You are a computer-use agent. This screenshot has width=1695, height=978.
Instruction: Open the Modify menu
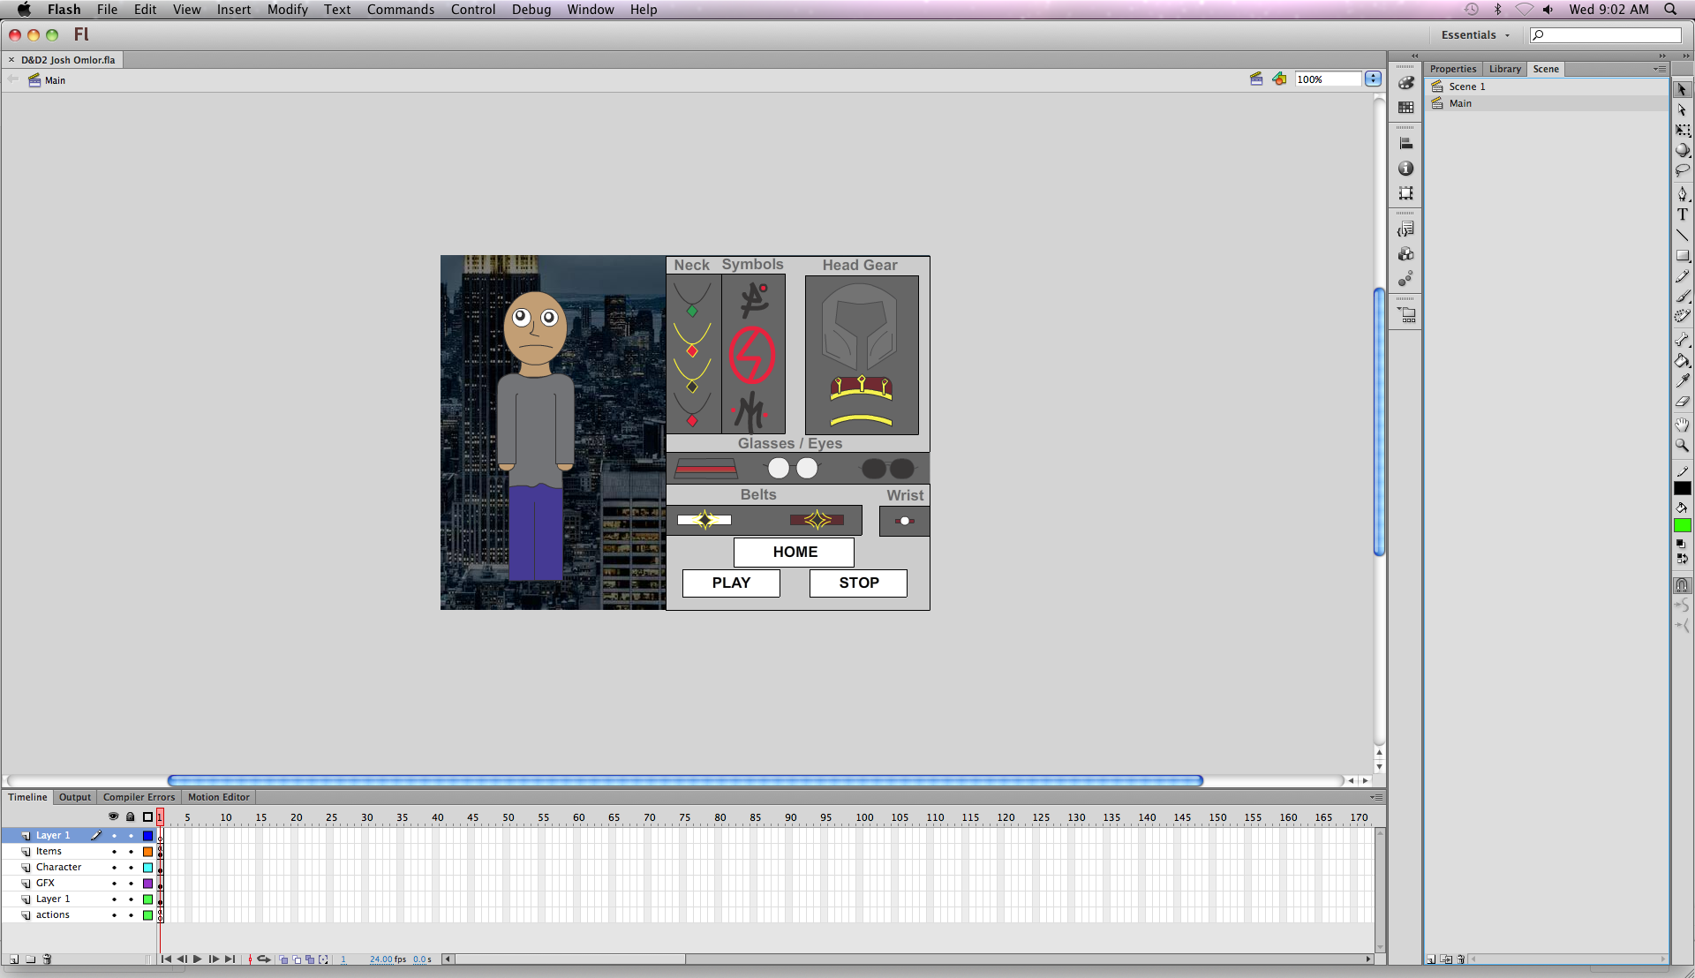click(288, 10)
